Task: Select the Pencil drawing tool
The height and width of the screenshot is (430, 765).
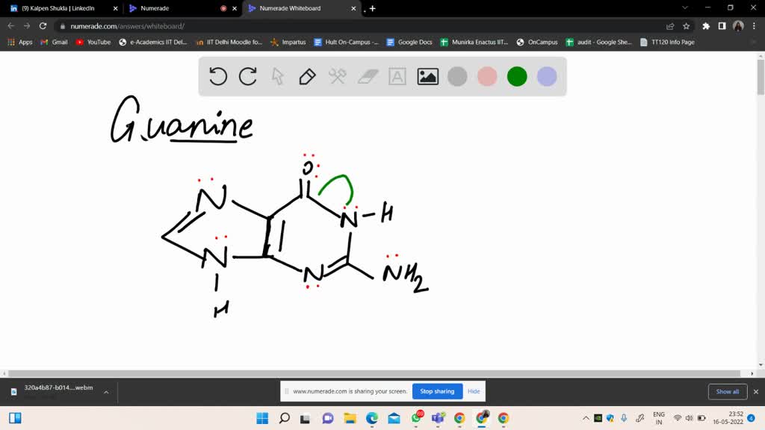Action: click(307, 76)
